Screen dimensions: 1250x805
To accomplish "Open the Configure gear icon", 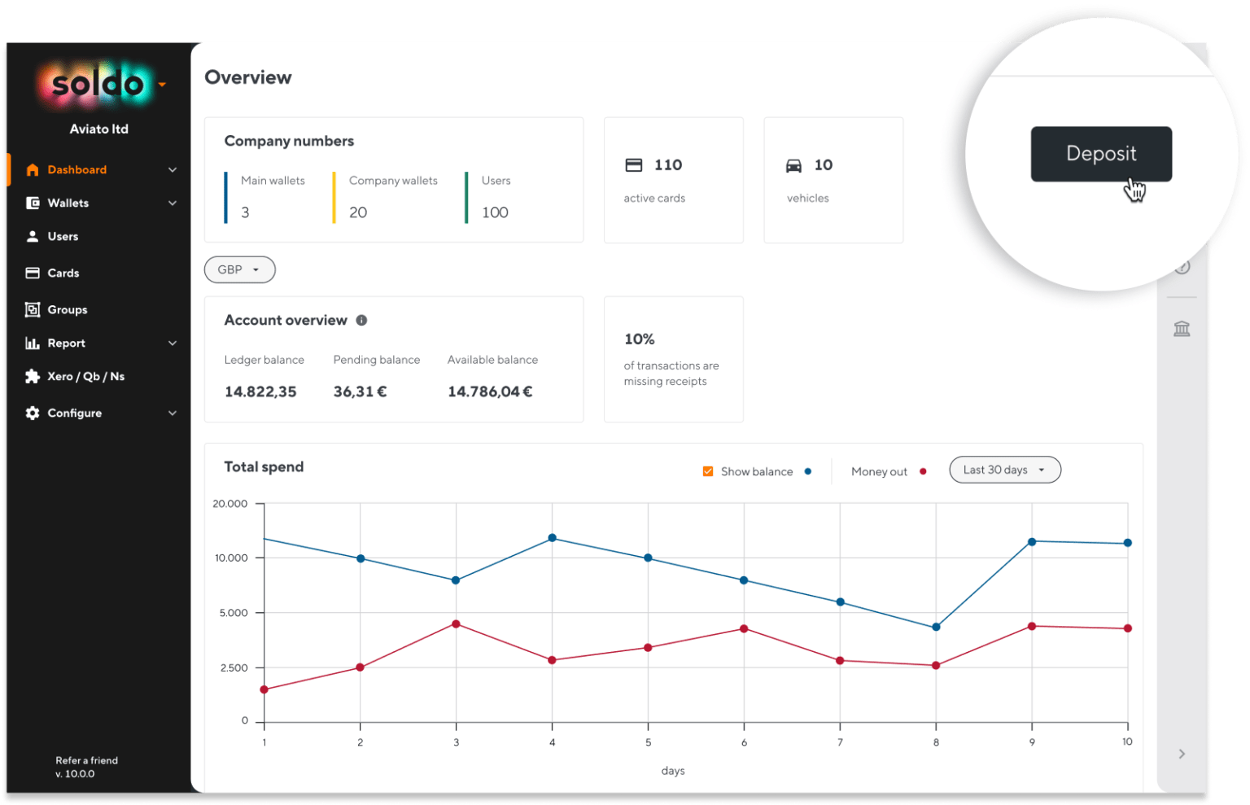I will pyautogui.click(x=32, y=413).
